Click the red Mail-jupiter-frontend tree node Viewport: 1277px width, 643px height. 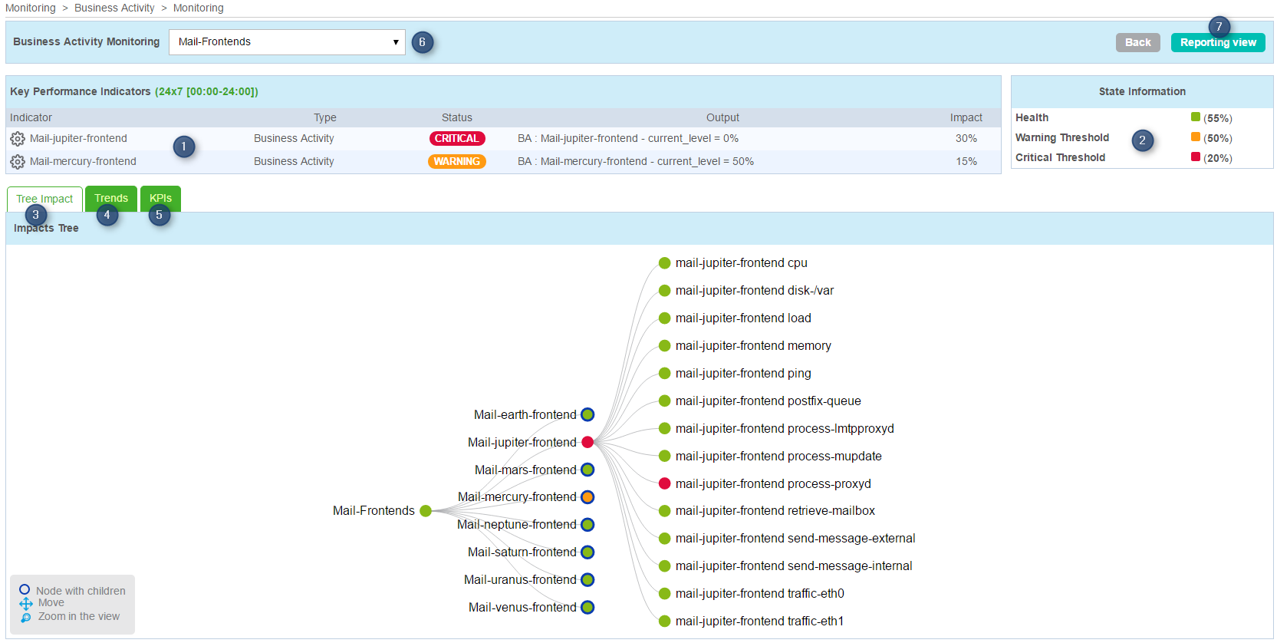587,442
